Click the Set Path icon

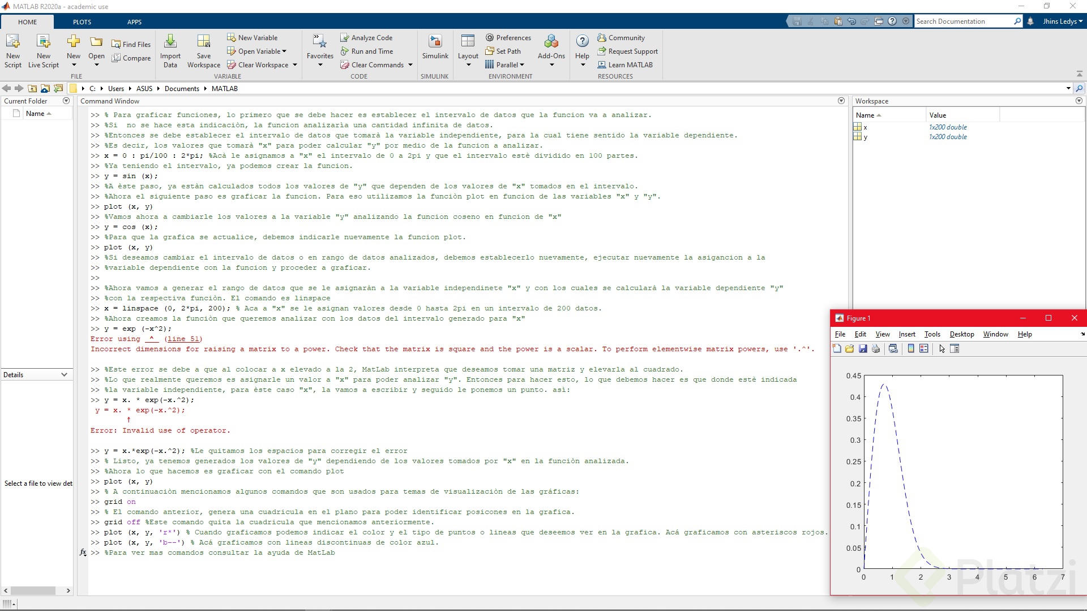click(504, 51)
